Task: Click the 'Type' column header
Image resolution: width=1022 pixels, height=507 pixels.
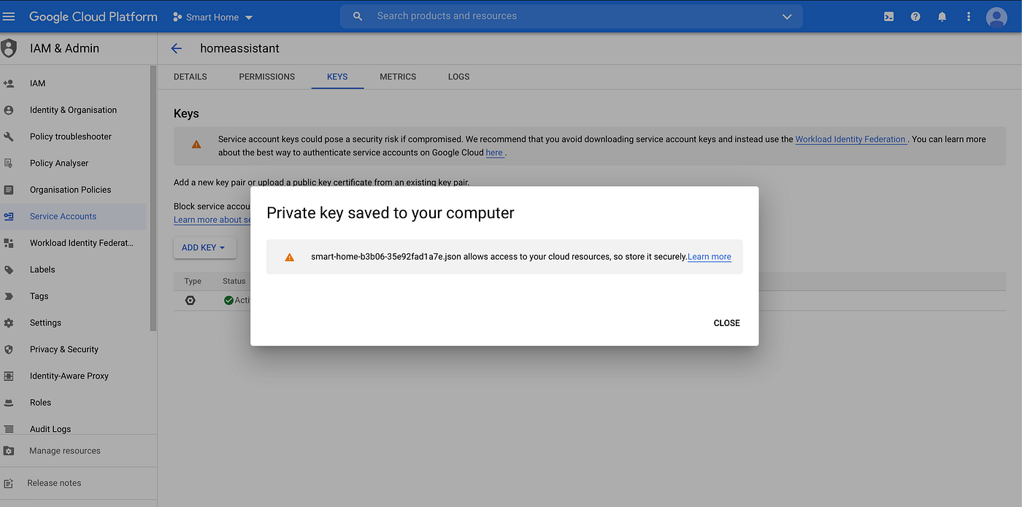Action: pyautogui.click(x=193, y=281)
